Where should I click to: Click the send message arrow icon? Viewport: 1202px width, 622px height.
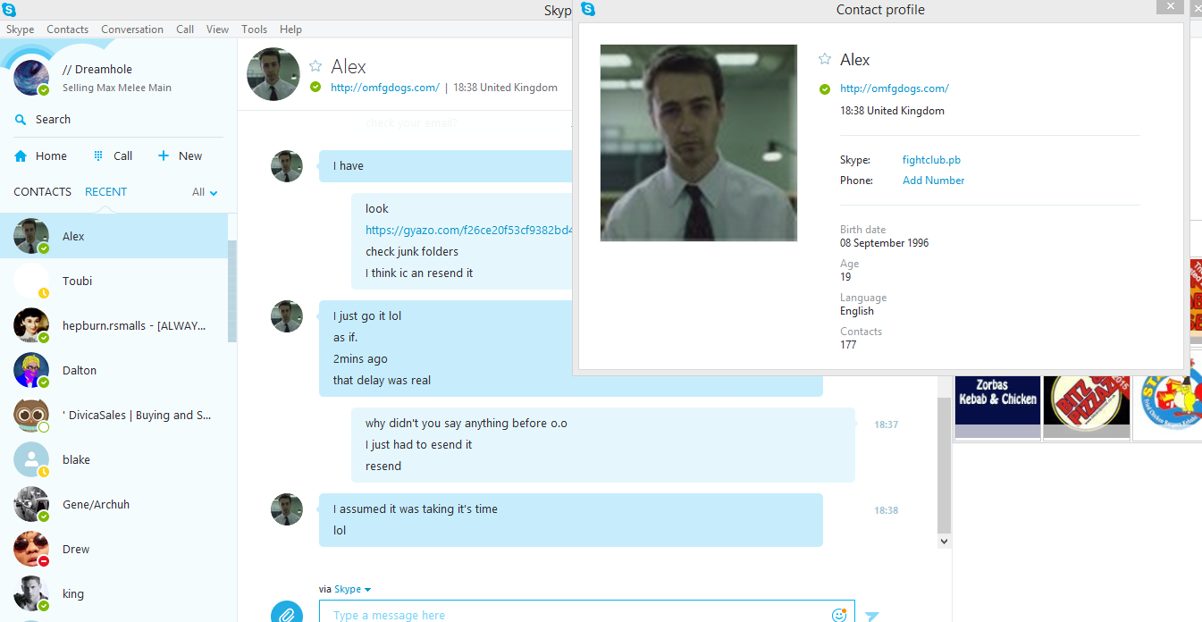(x=872, y=616)
